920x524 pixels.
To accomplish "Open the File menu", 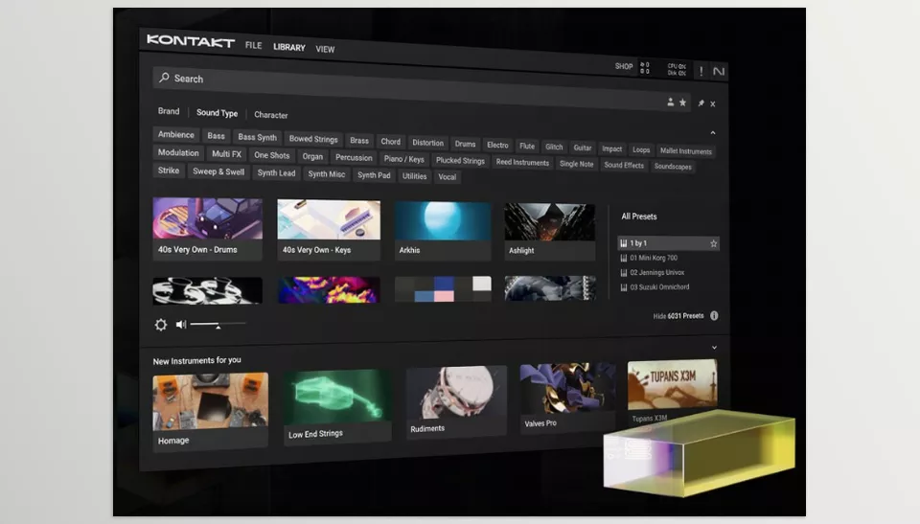I will (253, 45).
